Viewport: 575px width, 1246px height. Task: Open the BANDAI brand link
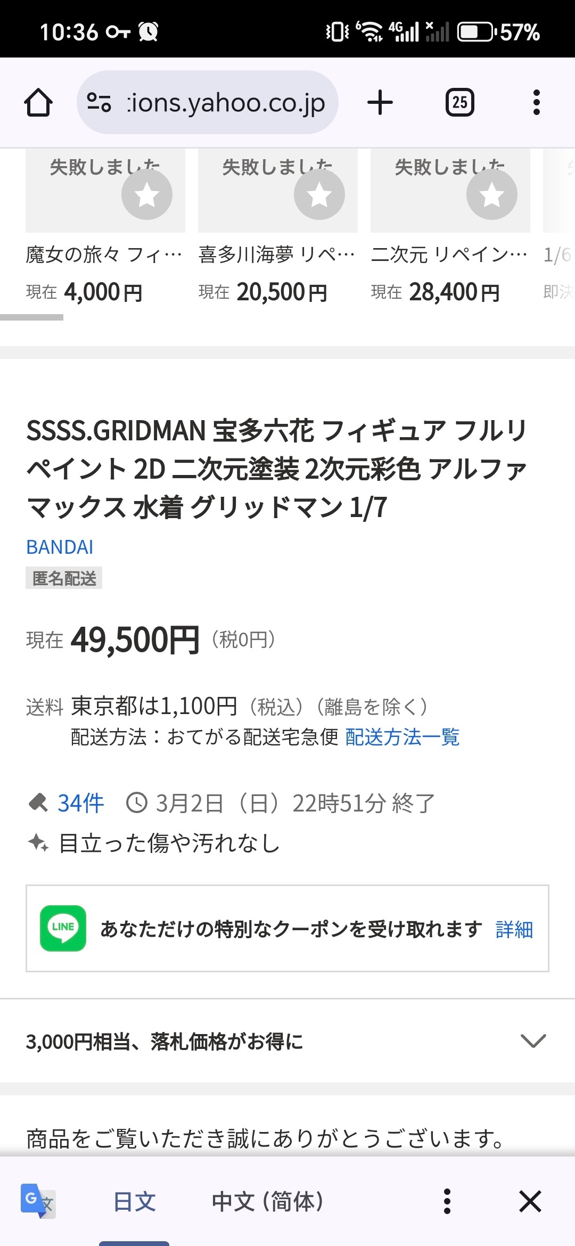pos(60,547)
